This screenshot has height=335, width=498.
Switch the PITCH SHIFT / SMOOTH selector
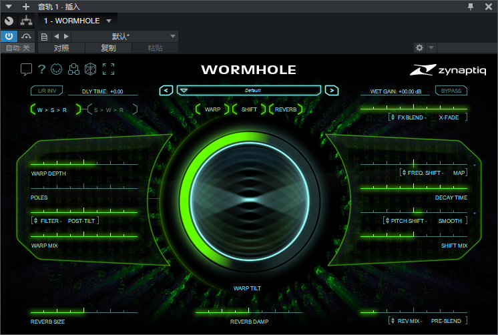click(425, 221)
